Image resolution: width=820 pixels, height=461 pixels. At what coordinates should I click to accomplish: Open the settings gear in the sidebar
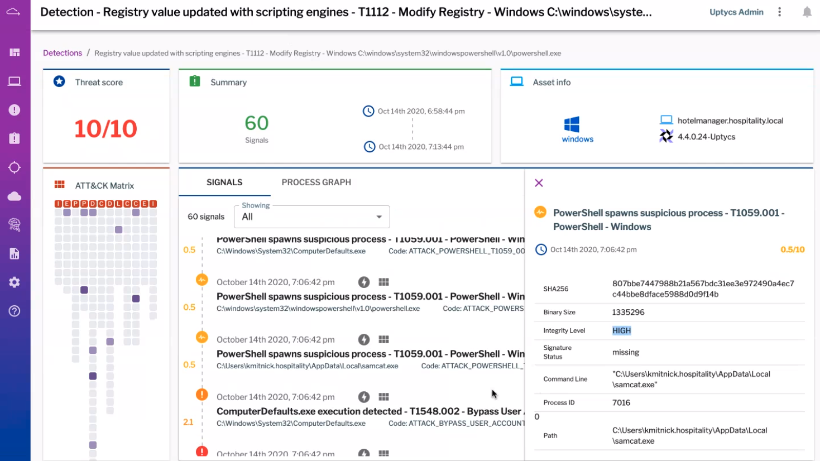(15, 282)
